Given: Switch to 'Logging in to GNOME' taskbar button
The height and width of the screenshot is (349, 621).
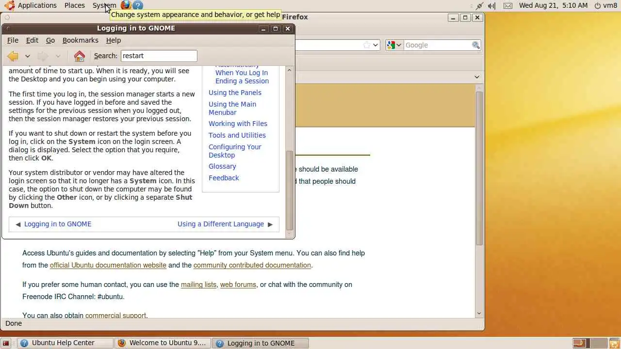Looking at the screenshot, I should click(261, 343).
